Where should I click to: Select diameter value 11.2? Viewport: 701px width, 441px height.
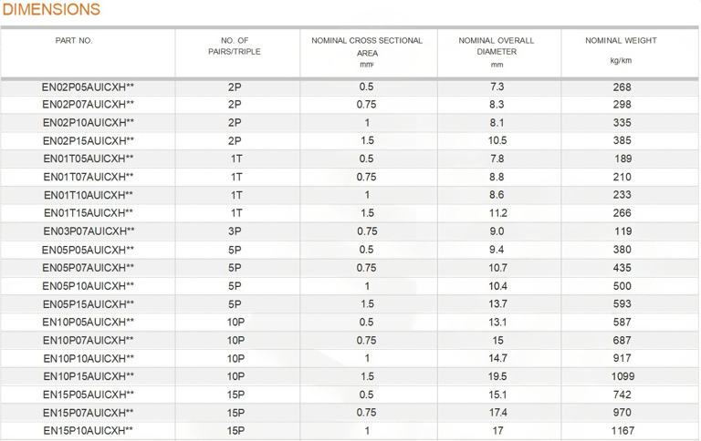click(498, 213)
